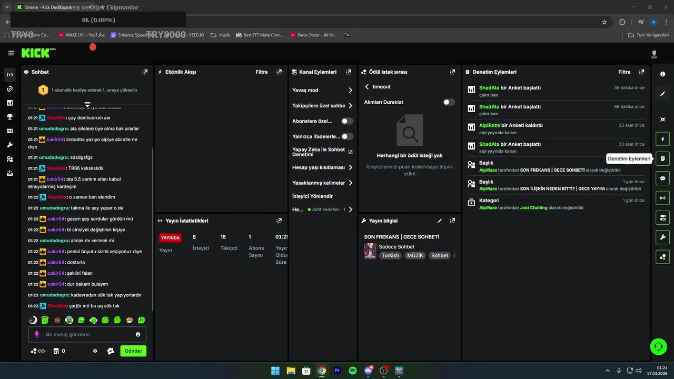Expand Hesap yaşı kısıtlaması options

[322, 167]
